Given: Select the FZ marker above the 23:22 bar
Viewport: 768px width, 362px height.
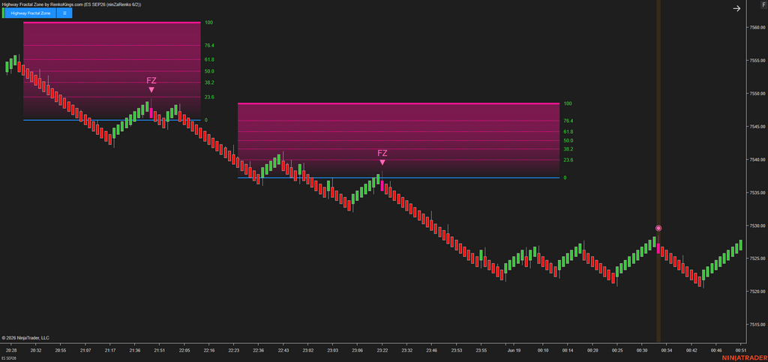Looking at the screenshot, I should (382, 153).
